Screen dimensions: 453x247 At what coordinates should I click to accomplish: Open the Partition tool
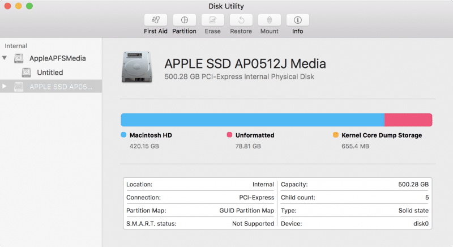tap(185, 20)
